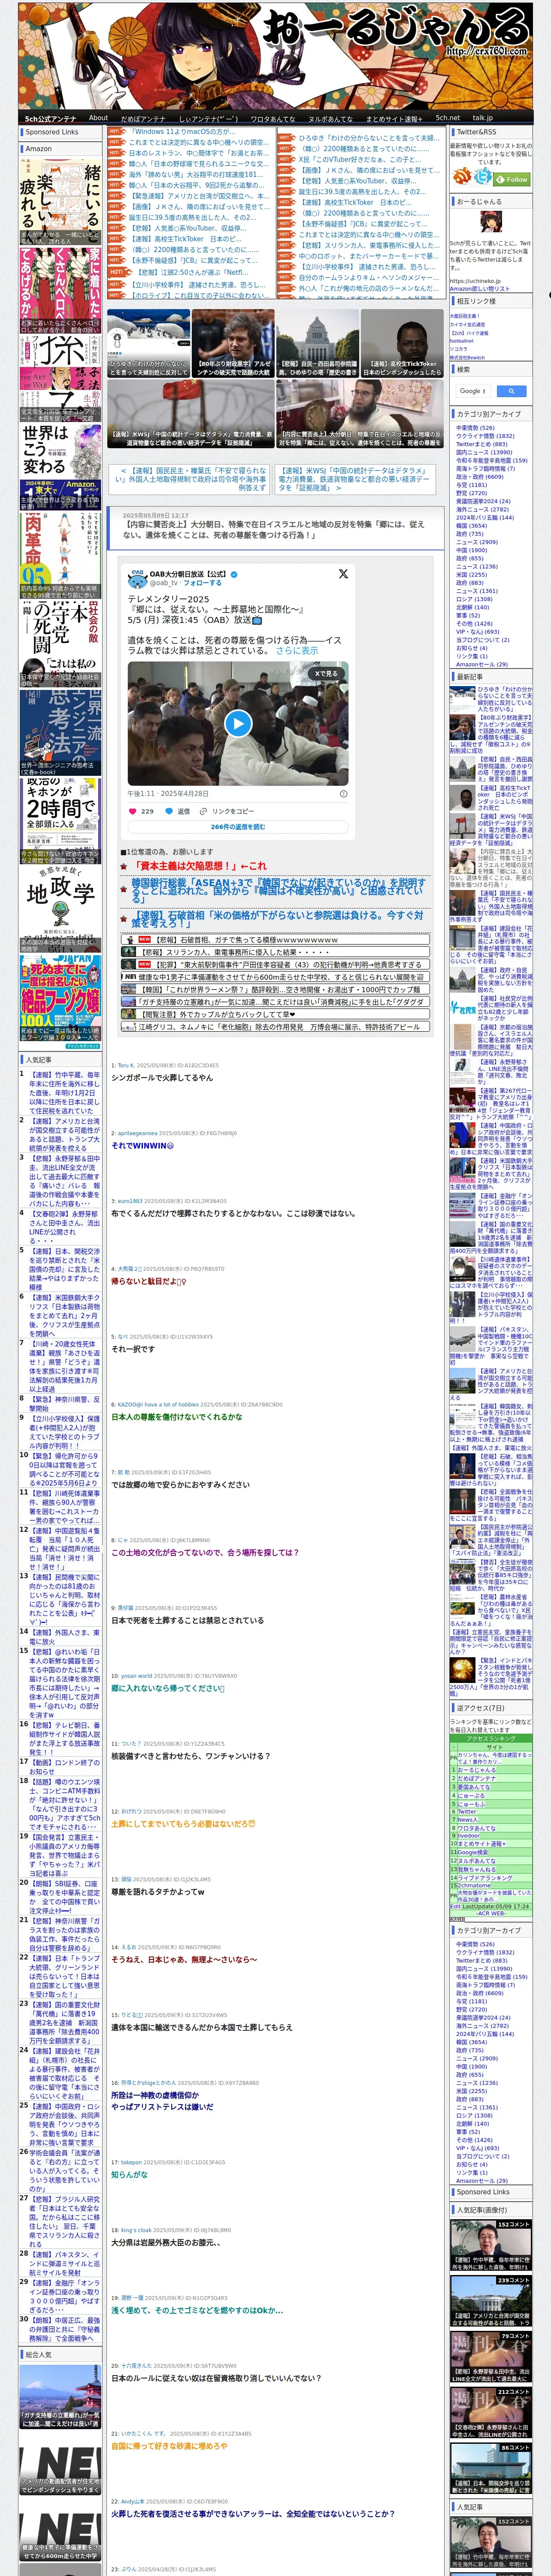Click the green Feedly Follow button
551x2576 pixels.
click(512, 179)
